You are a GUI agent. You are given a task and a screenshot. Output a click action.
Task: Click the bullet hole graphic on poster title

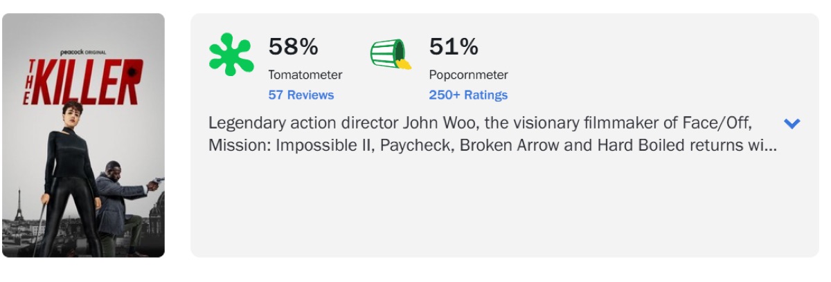click(131, 70)
